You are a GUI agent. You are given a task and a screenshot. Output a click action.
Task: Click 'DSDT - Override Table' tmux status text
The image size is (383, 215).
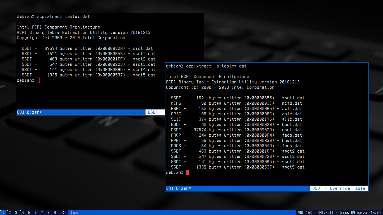[x=339, y=188]
